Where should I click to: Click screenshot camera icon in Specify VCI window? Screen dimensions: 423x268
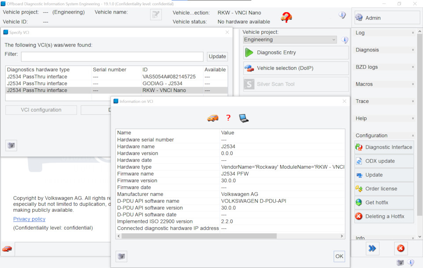coord(11,145)
